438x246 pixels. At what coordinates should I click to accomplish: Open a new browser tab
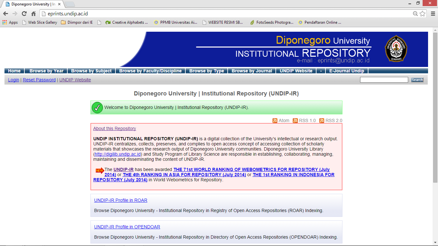70,4
